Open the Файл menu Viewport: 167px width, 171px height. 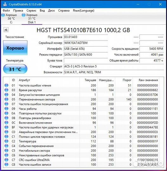(x=6, y=10)
